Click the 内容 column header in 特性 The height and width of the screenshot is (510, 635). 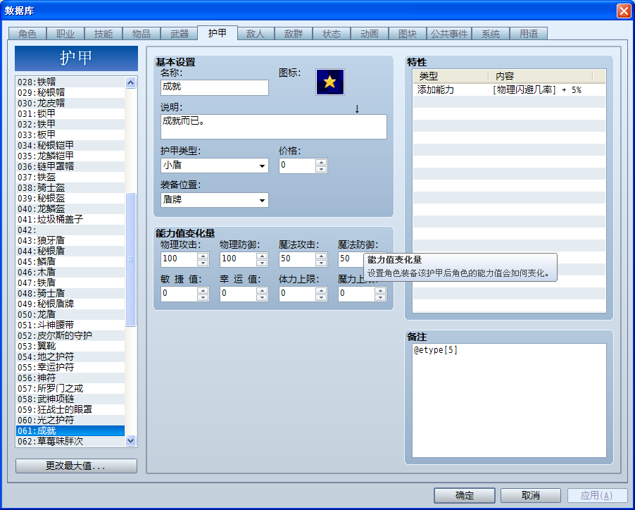(x=541, y=76)
